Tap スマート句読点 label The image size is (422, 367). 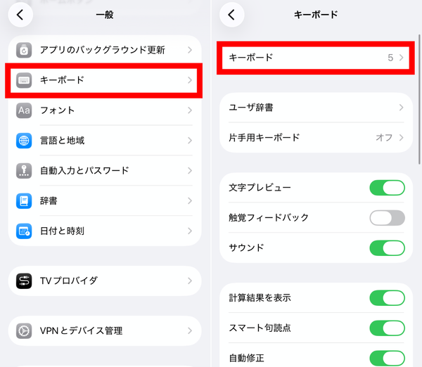tap(260, 328)
